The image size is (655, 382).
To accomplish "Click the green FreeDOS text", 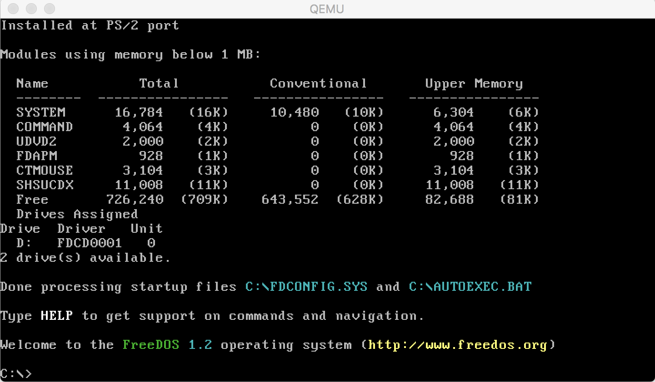I will click(x=151, y=345).
